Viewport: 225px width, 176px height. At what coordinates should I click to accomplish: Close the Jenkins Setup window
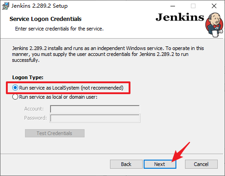coord(214,6)
